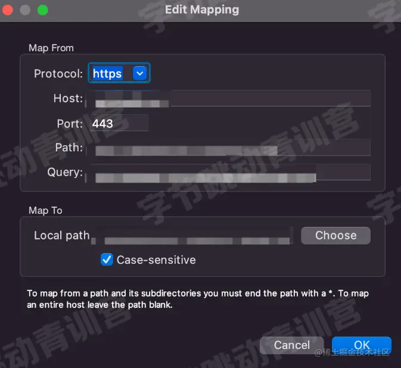This screenshot has height=368, width=401.
Task: Click the green zoom window button
Action: (x=42, y=10)
